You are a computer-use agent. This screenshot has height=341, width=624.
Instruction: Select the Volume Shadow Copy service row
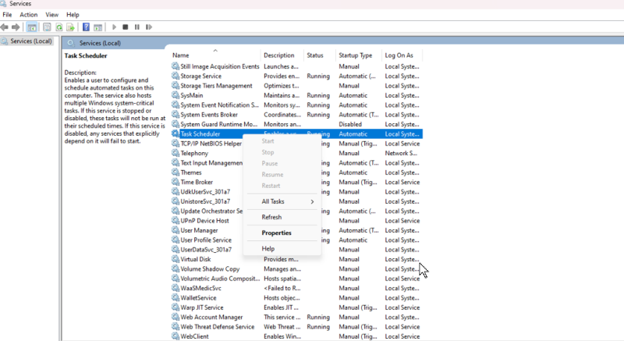296,269
